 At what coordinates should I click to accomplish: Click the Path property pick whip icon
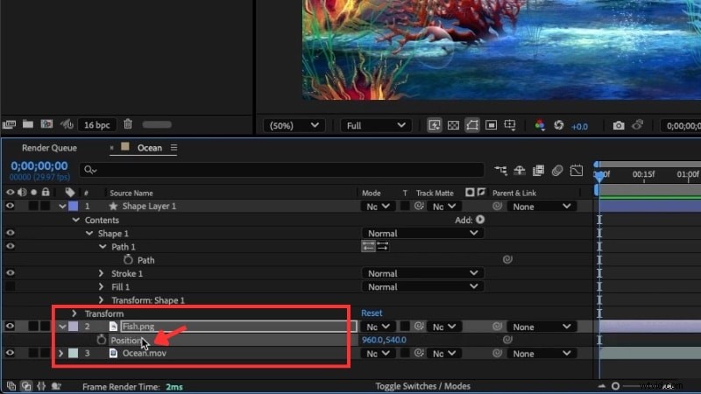pos(507,259)
